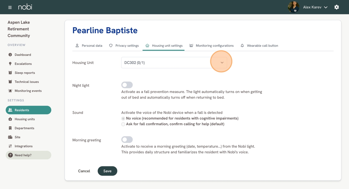Viewport: 349px width, 189px height.
Task: Enable the Morning greeting switch
Action: point(127,139)
